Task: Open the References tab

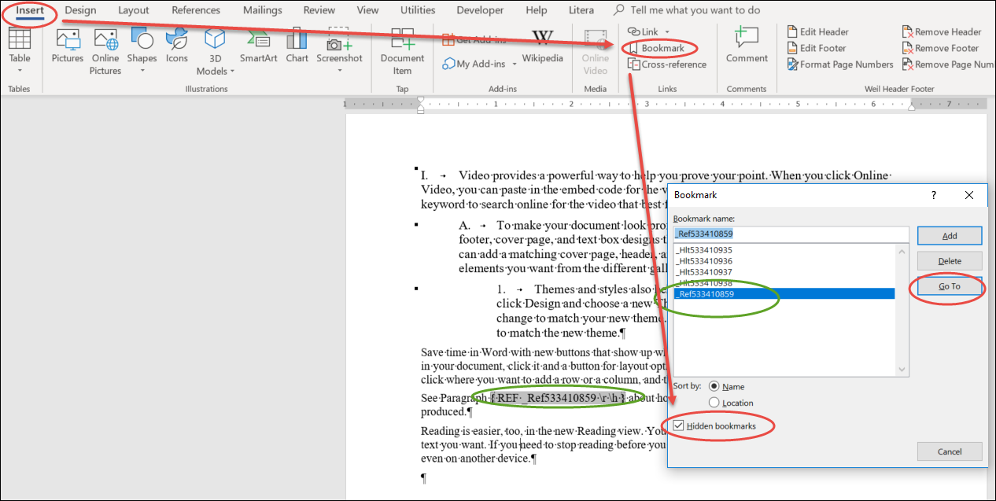Action: click(196, 10)
